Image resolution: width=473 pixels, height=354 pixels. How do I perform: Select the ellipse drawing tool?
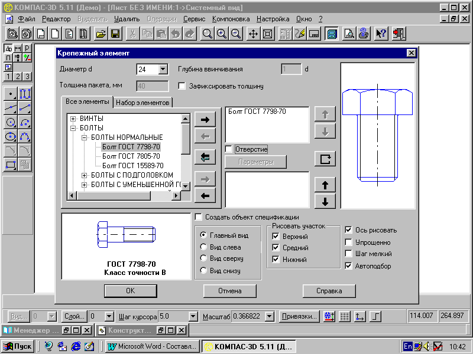[x=11, y=136]
